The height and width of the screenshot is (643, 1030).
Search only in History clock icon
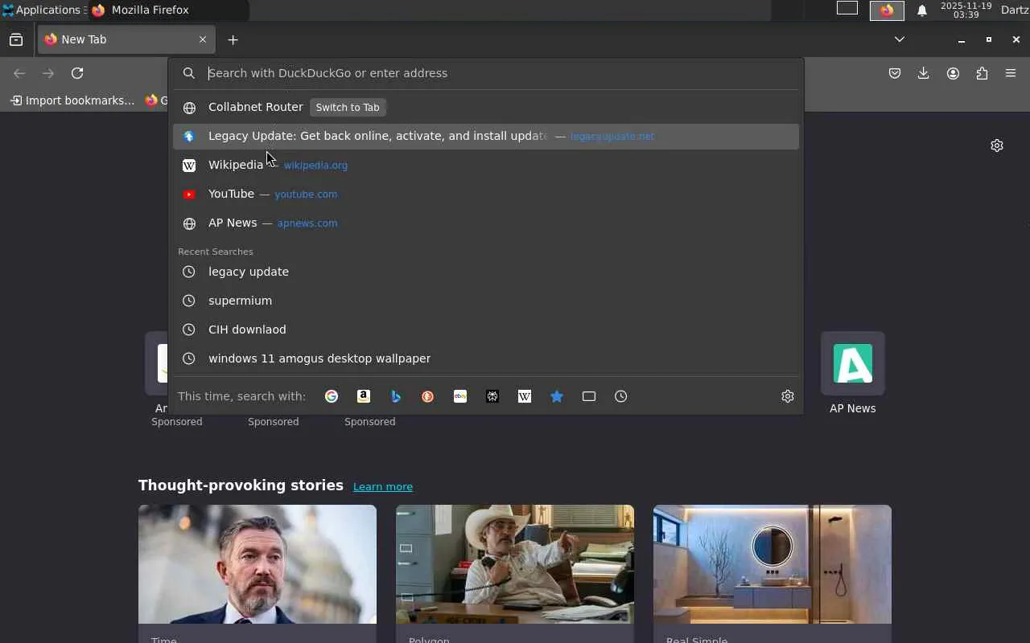click(621, 396)
